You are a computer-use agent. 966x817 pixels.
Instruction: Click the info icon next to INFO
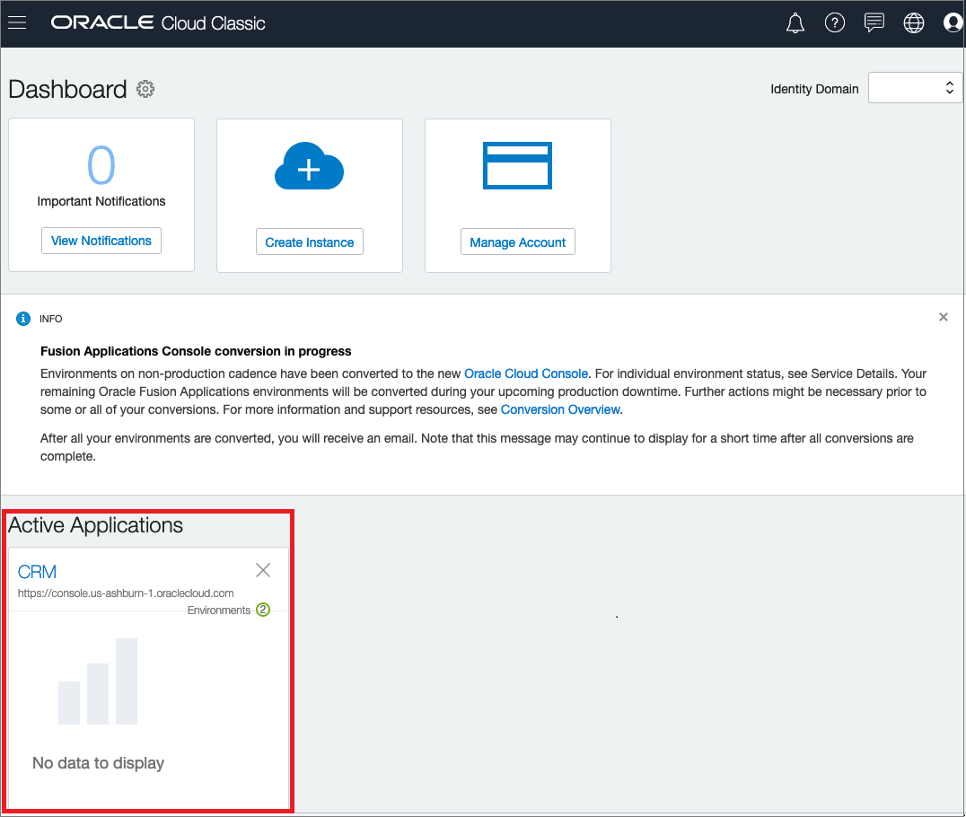pyautogui.click(x=22, y=318)
